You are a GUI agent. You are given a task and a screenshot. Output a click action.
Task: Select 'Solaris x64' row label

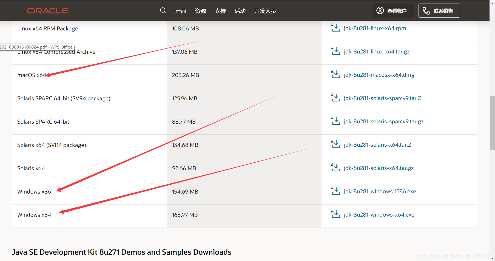(31, 168)
